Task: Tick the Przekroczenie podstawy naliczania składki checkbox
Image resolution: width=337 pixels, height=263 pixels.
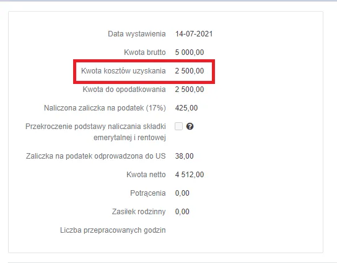Action: coord(178,127)
